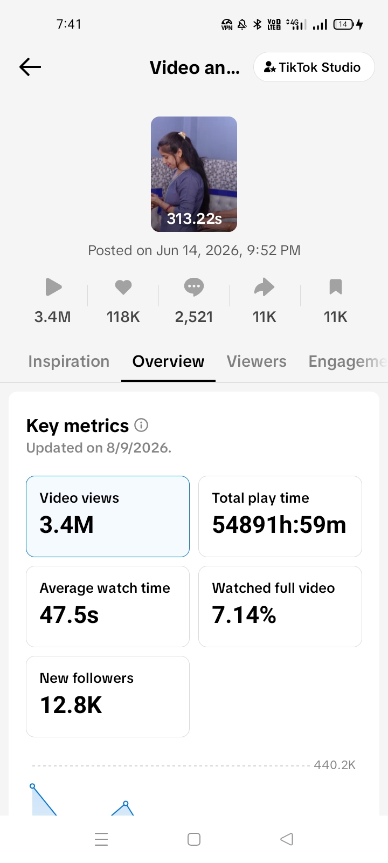Screen dimensions: 388x863
Task: Tap the comments bubble icon
Action: coord(194,287)
